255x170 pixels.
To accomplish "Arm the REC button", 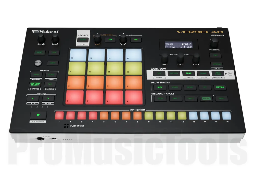I will (50, 84).
